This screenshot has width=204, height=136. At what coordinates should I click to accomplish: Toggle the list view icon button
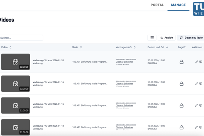[152, 38]
